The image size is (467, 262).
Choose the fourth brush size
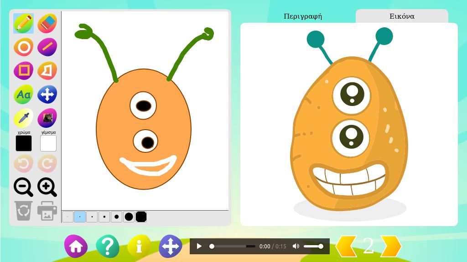(104, 217)
